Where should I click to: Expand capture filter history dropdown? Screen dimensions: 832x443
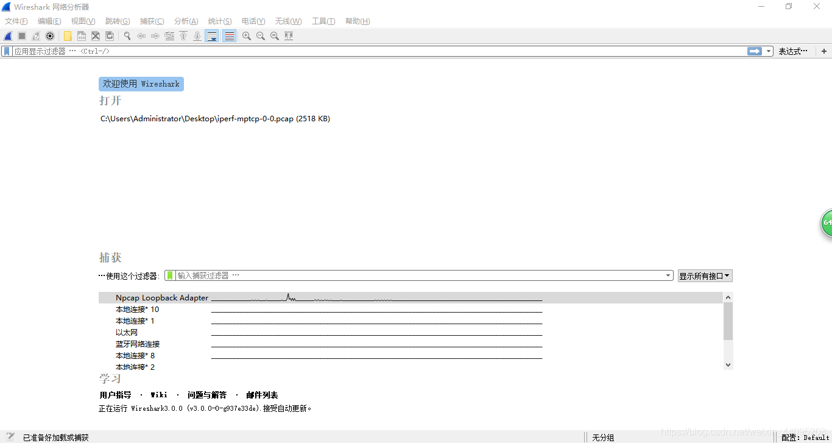coord(669,276)
